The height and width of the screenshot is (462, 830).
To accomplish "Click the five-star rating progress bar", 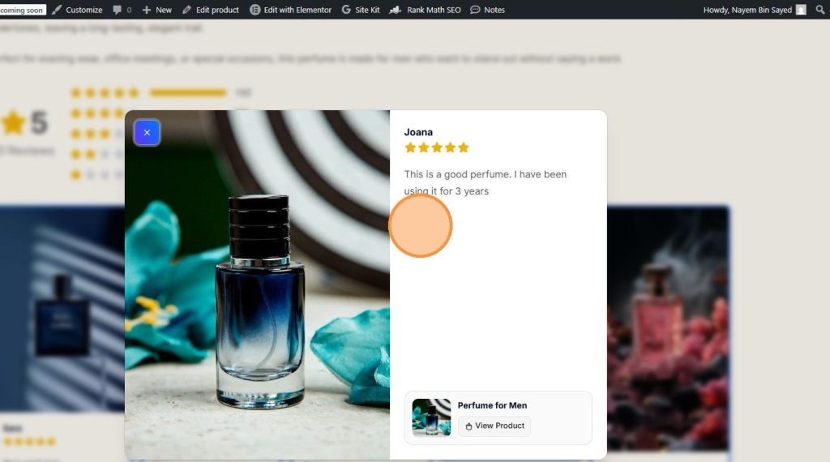I will tap(188, 92).
